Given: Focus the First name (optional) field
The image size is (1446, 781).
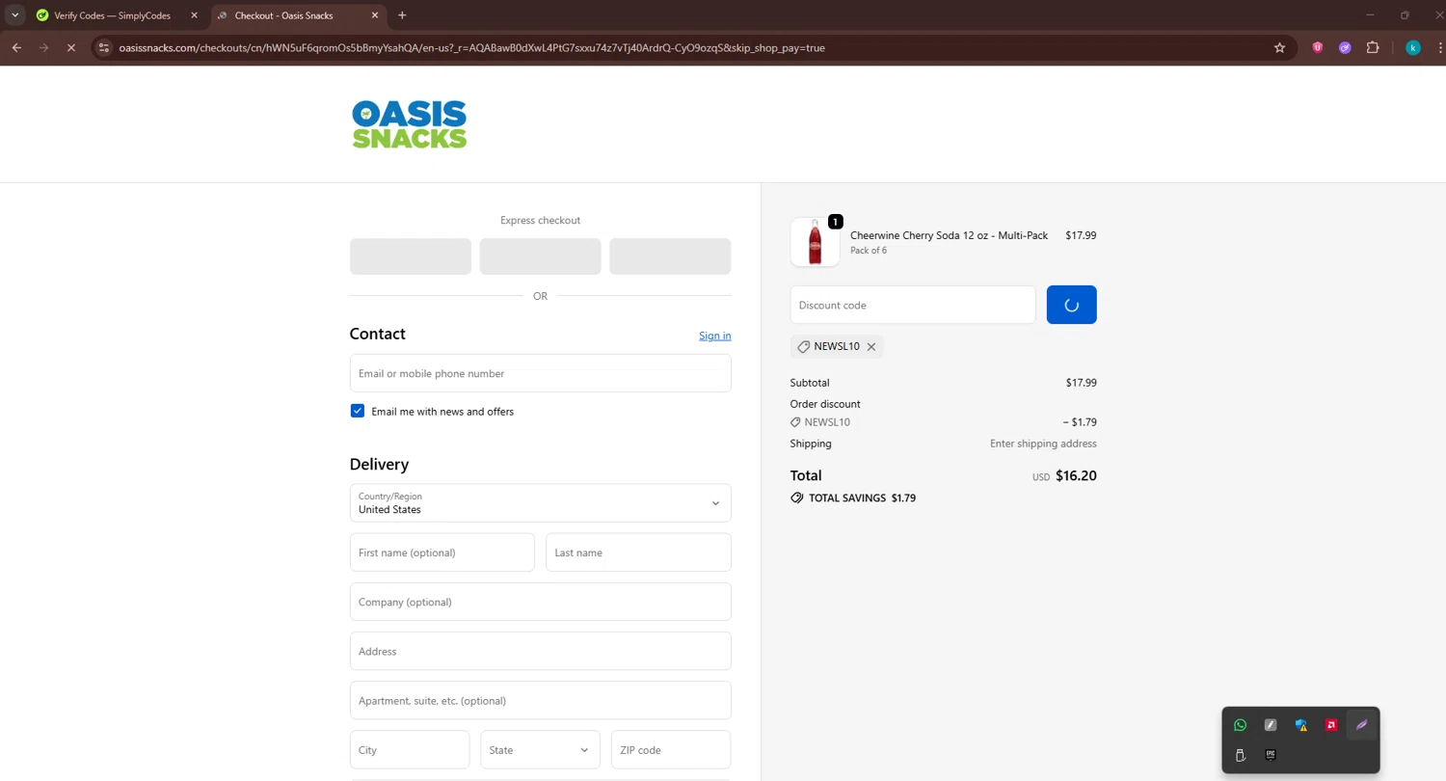Looking at the screenshot, I should pyautogui.click(x=442, y=552).
